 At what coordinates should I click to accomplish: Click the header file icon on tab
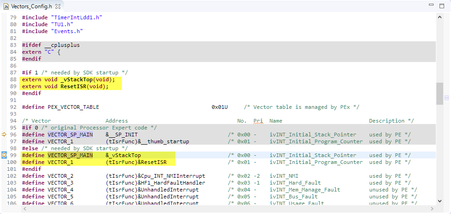[6, 6]
